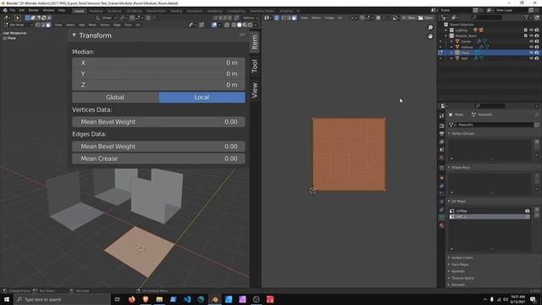The width and height of the screenshot is (542, 305).
Task: Toggle viewport overlays icon
Action: click(214, 25)
